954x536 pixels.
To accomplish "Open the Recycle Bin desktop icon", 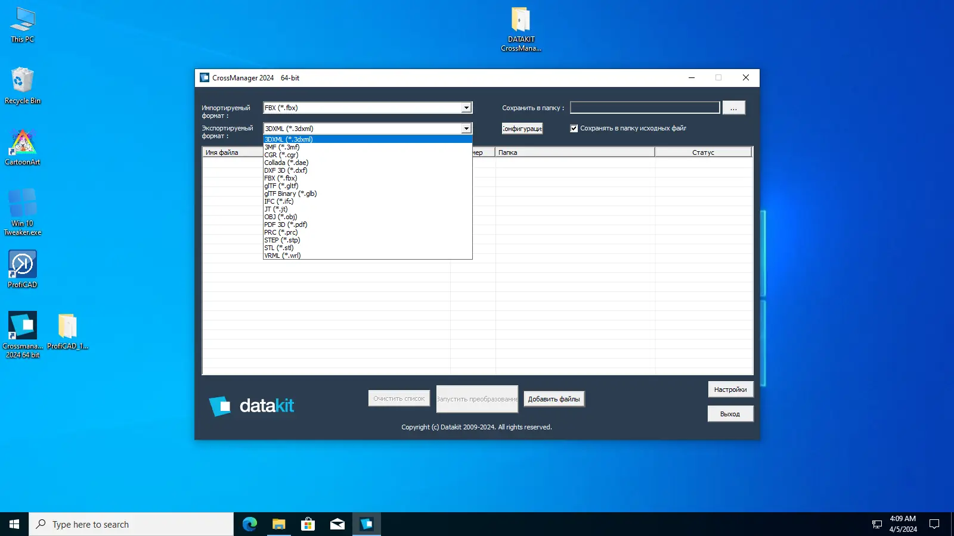I will point(23,86).
